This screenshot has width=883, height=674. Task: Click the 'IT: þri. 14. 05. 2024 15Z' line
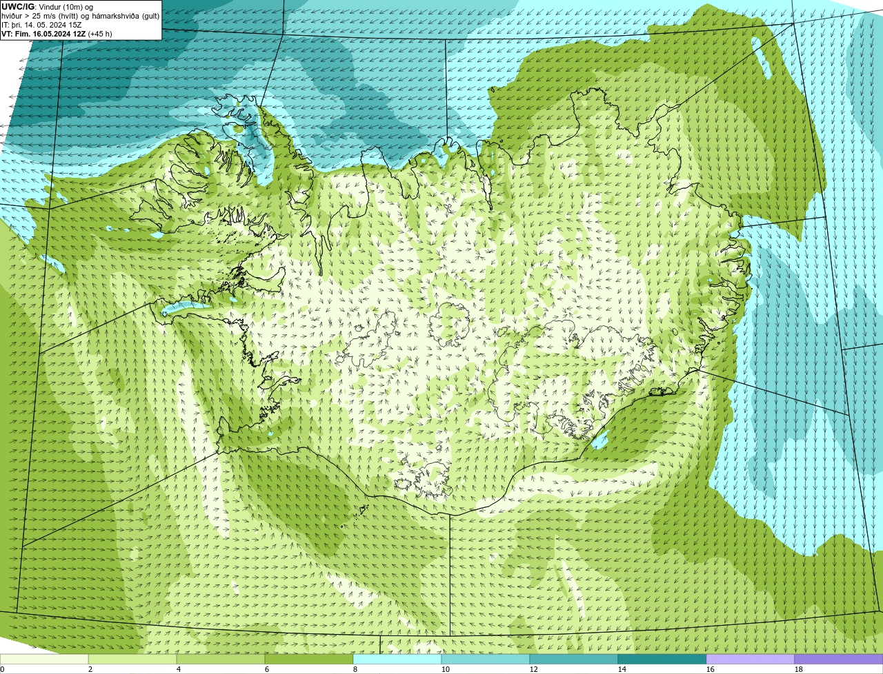pyautogui.click(x=41, y=24)
